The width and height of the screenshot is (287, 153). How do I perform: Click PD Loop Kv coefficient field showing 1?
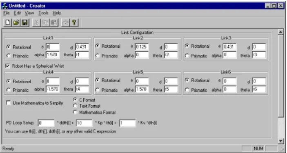point(127,123)
